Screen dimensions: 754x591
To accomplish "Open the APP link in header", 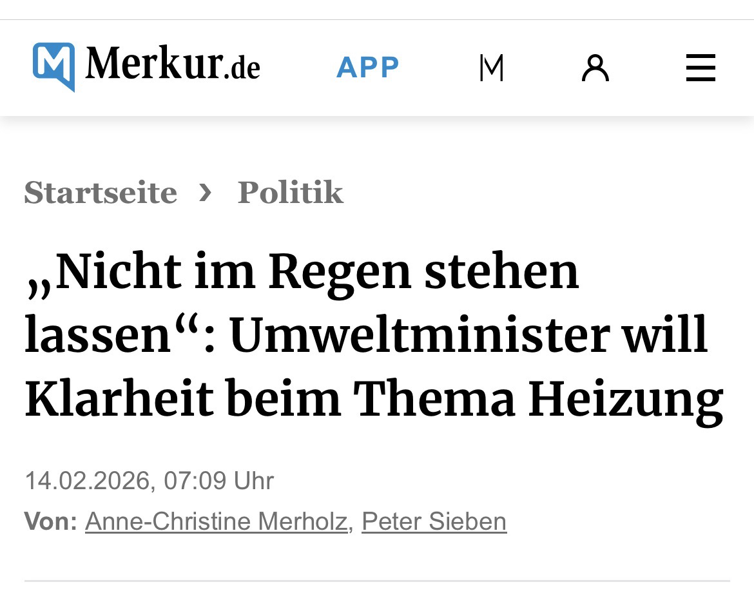I will pyautogui.click(x=368, y=68).
